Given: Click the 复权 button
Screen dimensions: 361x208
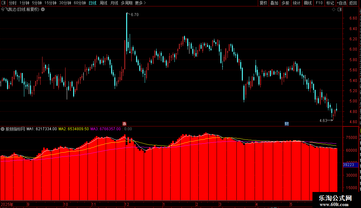Looking at the screenshot, I should 263,3.
